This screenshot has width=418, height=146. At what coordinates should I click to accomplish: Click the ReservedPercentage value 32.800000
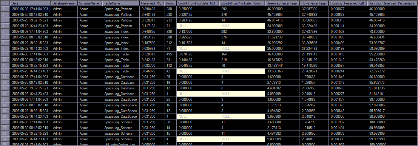click(x=283, y=32)
